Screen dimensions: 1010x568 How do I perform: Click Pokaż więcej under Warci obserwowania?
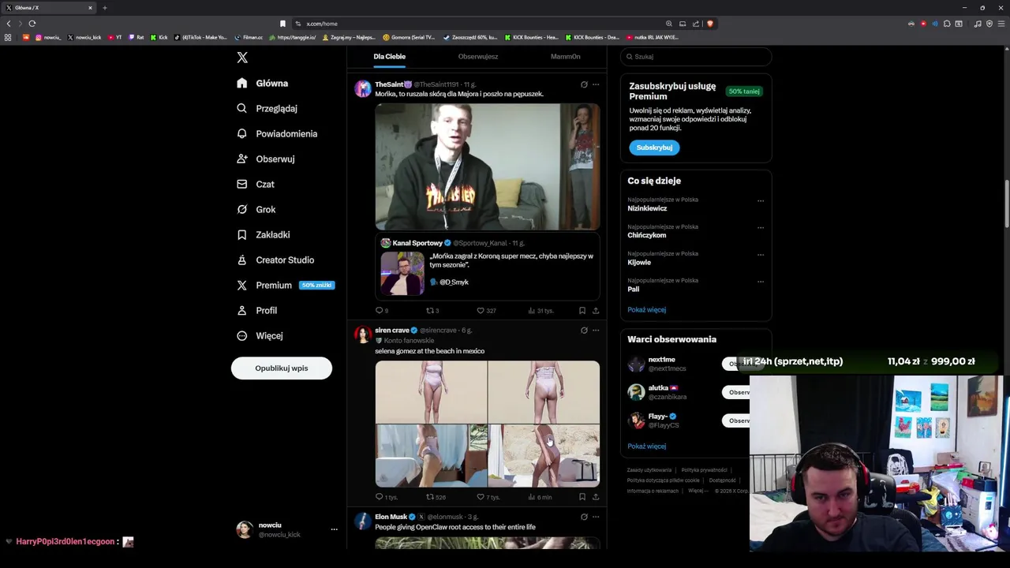[647, 447]
